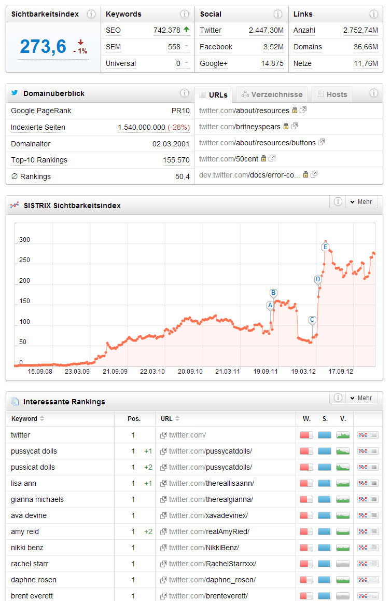
Task: Expand Mehr dropdown in Interessante Rankings
Action: point(361,398)
